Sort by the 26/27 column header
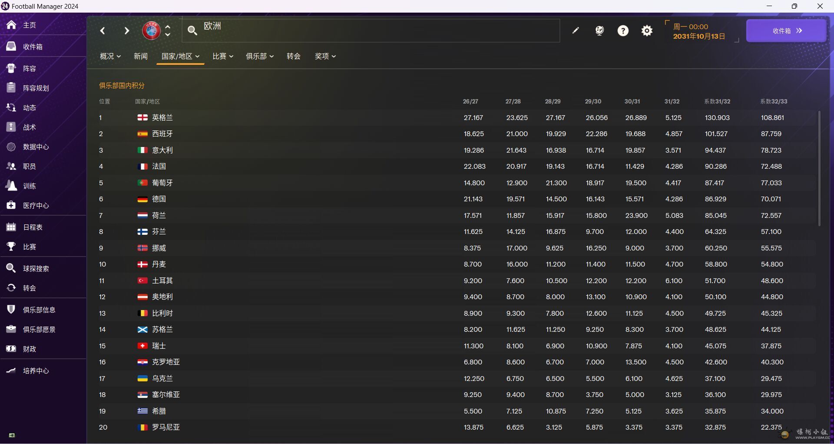The width and height of the screenshot is (834, 444). [470, 101]
